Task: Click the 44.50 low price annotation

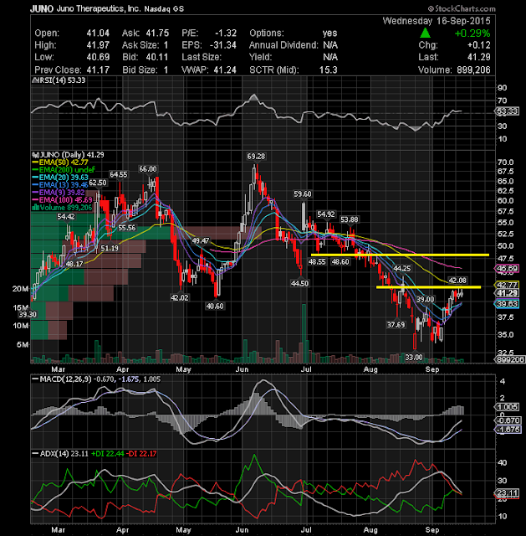Action: coord(299,283)
